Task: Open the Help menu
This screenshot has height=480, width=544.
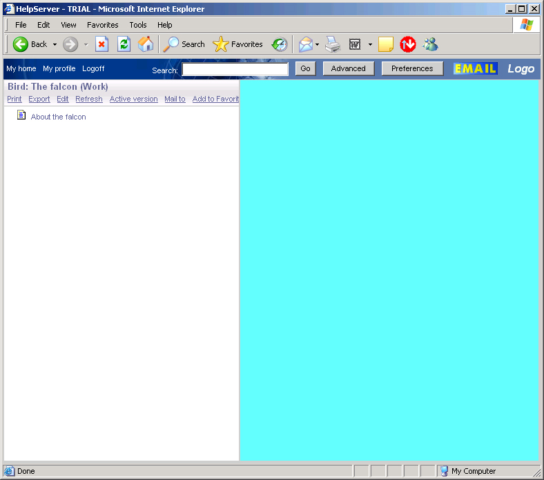Action: [x=165, y=25]
